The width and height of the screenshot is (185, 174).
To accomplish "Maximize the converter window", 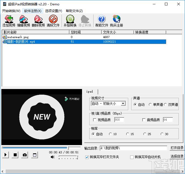I will point(166,4).
